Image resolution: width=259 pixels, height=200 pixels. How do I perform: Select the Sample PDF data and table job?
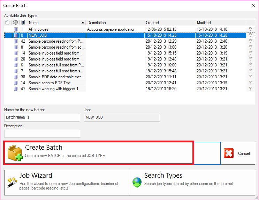(56, 77)
